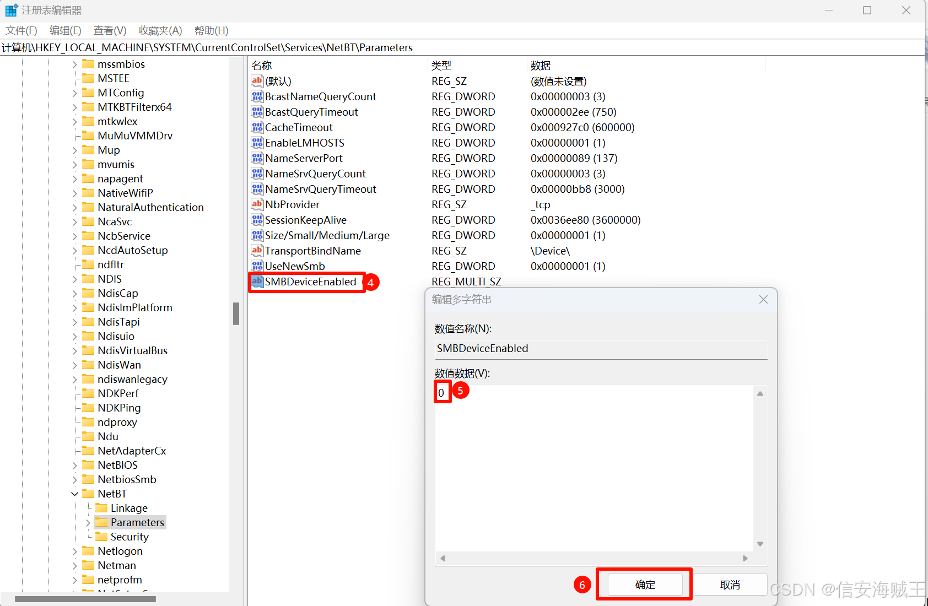Image resolution: width=928 pixels, height=606 pixels.
Task: Click the NDIS folder icon
Action: coord(88,278)
